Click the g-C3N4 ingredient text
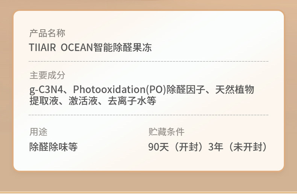 click(x=46, y=89)
